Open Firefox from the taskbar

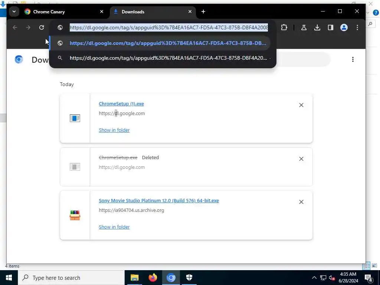153,278
